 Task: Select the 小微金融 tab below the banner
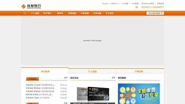[x=139, y=71]
